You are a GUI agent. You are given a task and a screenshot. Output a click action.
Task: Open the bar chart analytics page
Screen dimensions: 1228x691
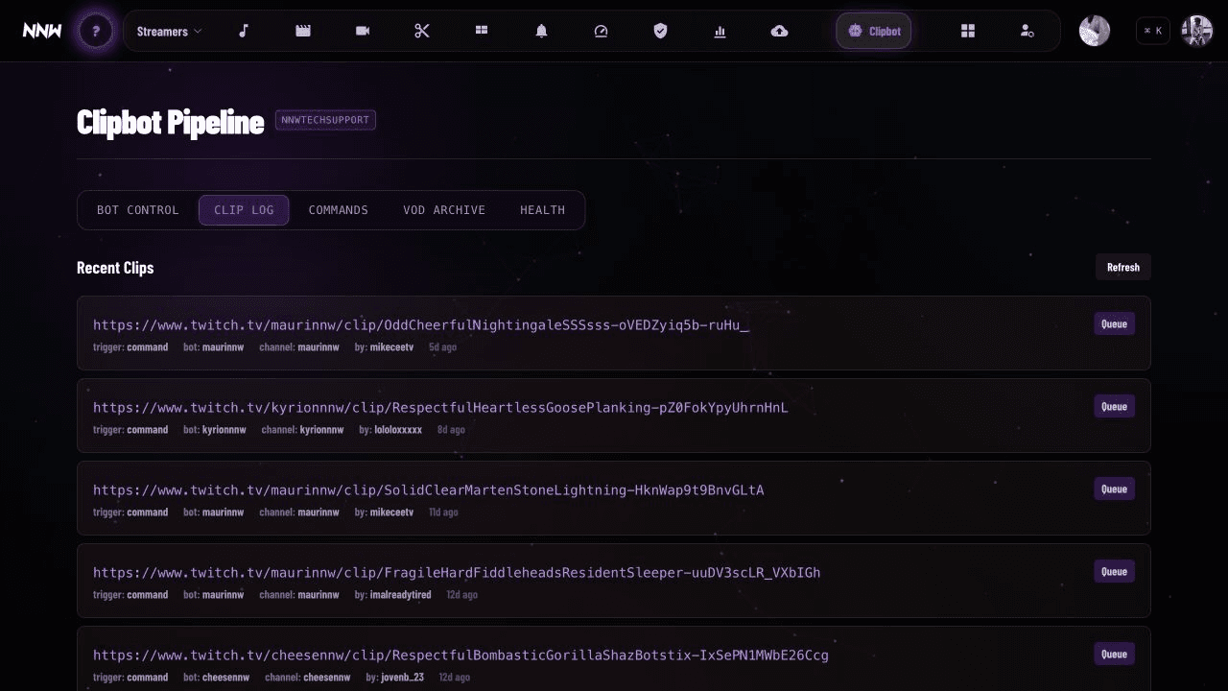pos(720,32)
